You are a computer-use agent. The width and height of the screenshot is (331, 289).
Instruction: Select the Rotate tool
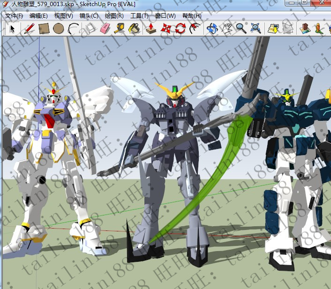[181, 29]
